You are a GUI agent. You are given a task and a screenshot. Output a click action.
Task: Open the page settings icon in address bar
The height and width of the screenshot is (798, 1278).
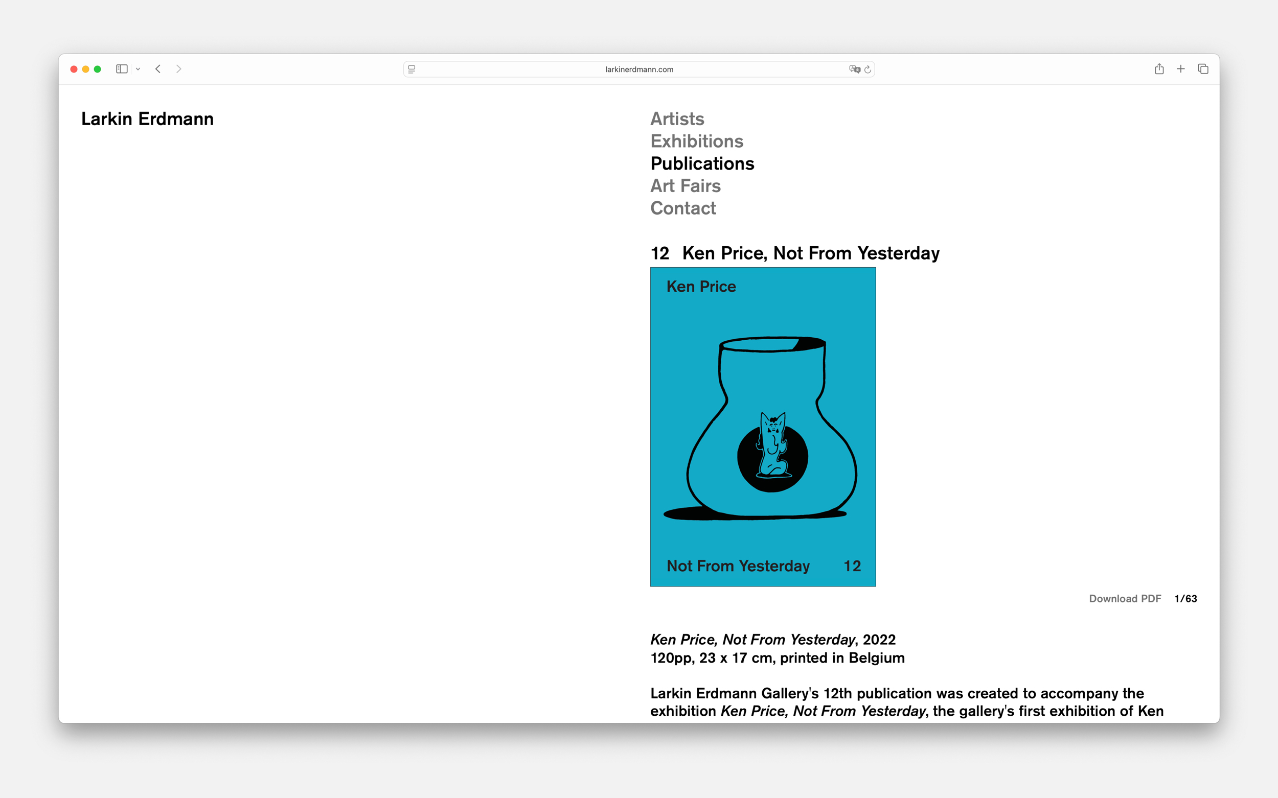tap(412, 69)
